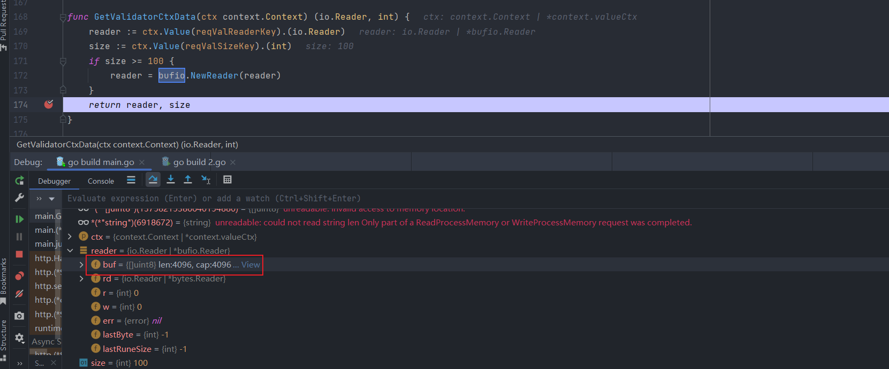Select the 'go build 2.go' debug tab
This screenshot has height=369, width=889.
click(199, 162)
